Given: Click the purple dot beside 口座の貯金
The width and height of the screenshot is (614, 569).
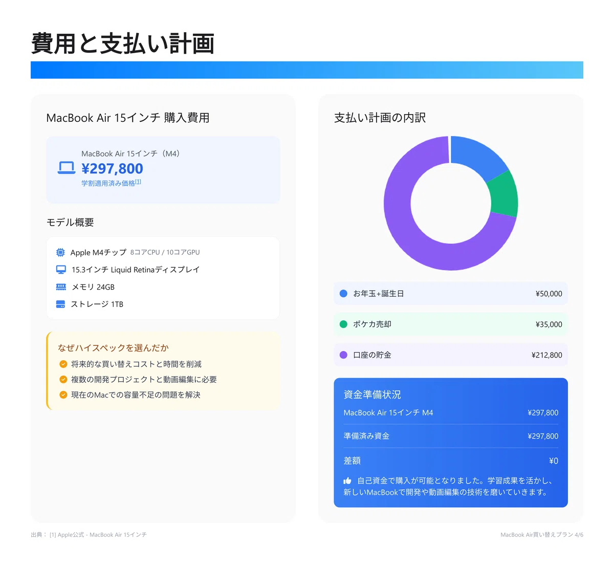Looking at the screenshot, I should tap(343, 355).
